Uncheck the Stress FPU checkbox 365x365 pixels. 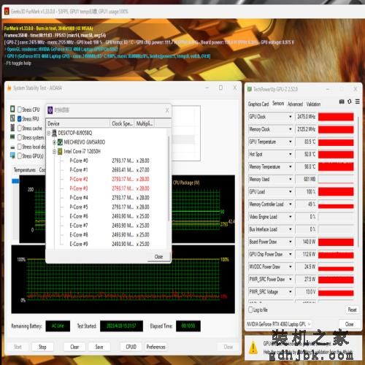(x=20, y=119)
